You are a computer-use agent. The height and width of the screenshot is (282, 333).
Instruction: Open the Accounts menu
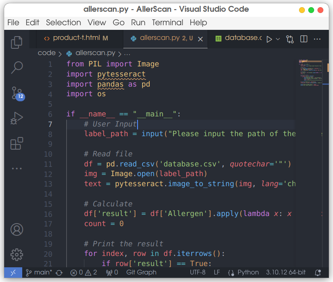point(17,229)
